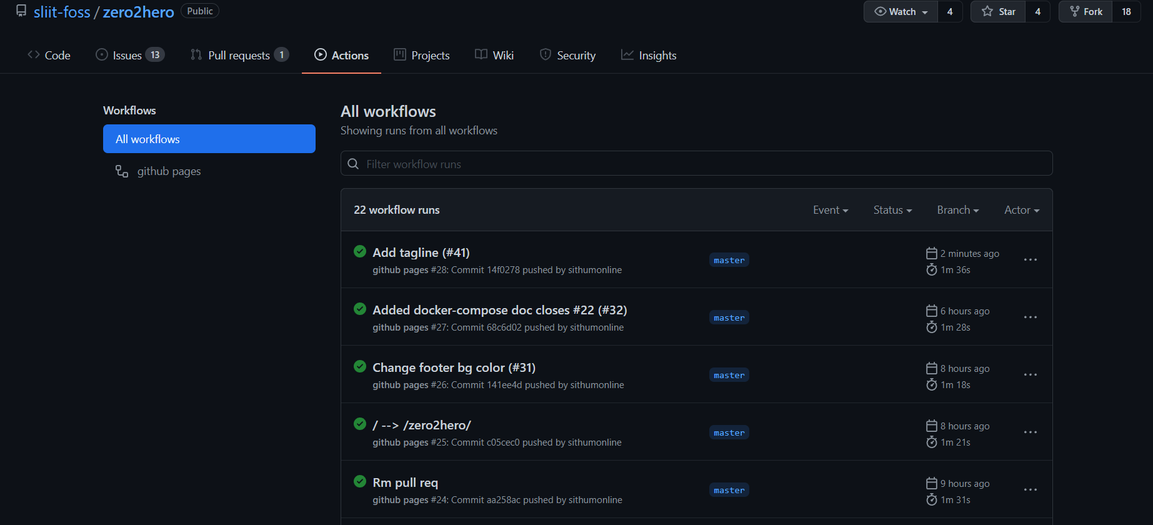Open the zero2hero repository link
Viewport: 1153px width, 525px height.
point(138,12)
